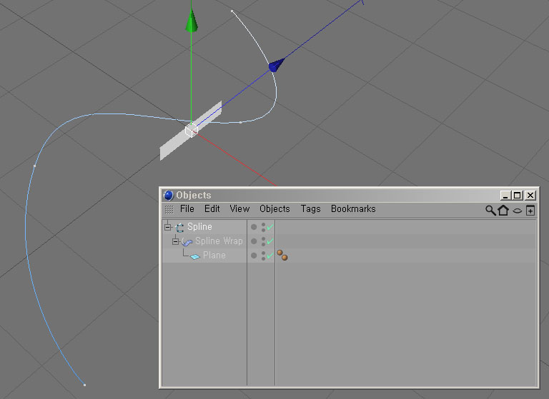This screenshot has height=399, width=549.
Task: Select the Phong tag on Plane
Action: click(282, 256)
